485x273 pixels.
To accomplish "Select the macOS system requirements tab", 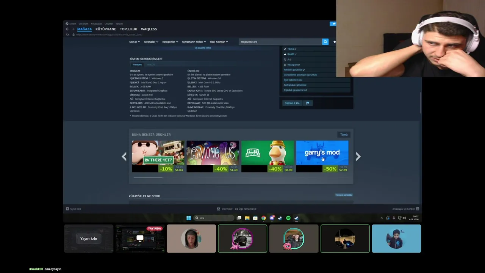I will (151, 64).
